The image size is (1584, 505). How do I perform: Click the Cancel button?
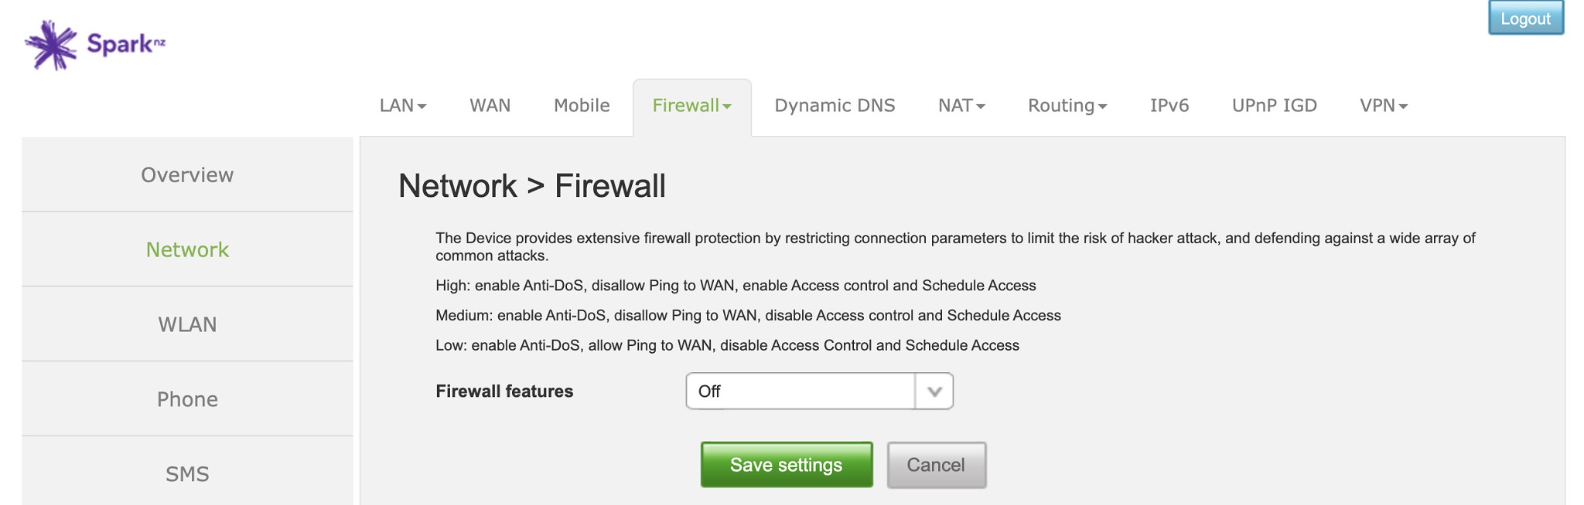click(936, 465)
